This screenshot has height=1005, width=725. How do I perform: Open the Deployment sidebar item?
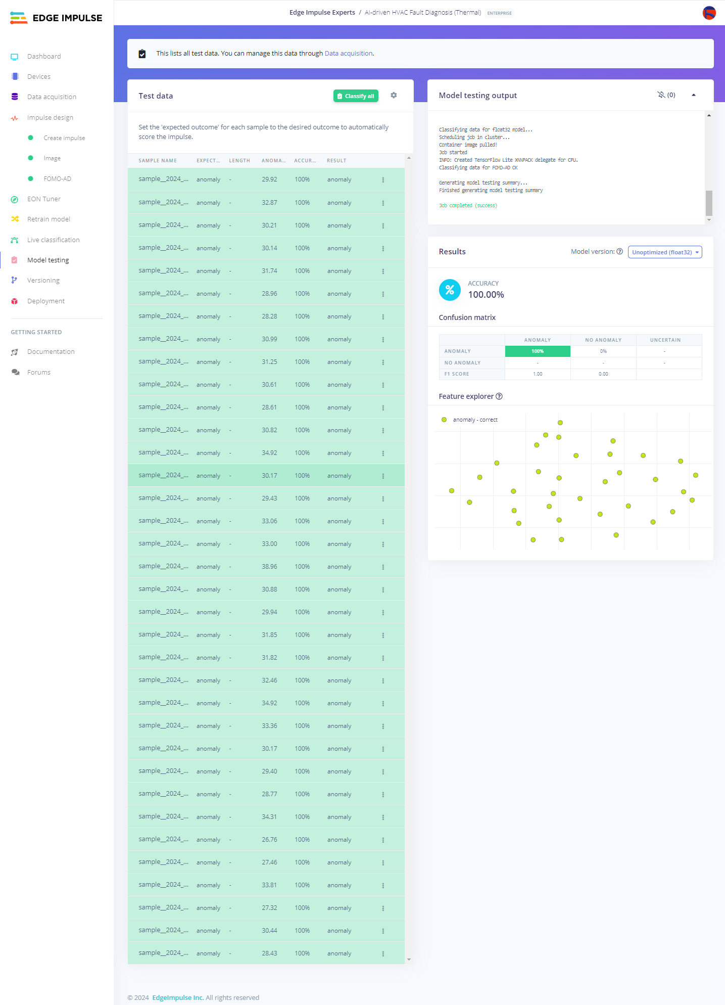click(x=46, y=301)
